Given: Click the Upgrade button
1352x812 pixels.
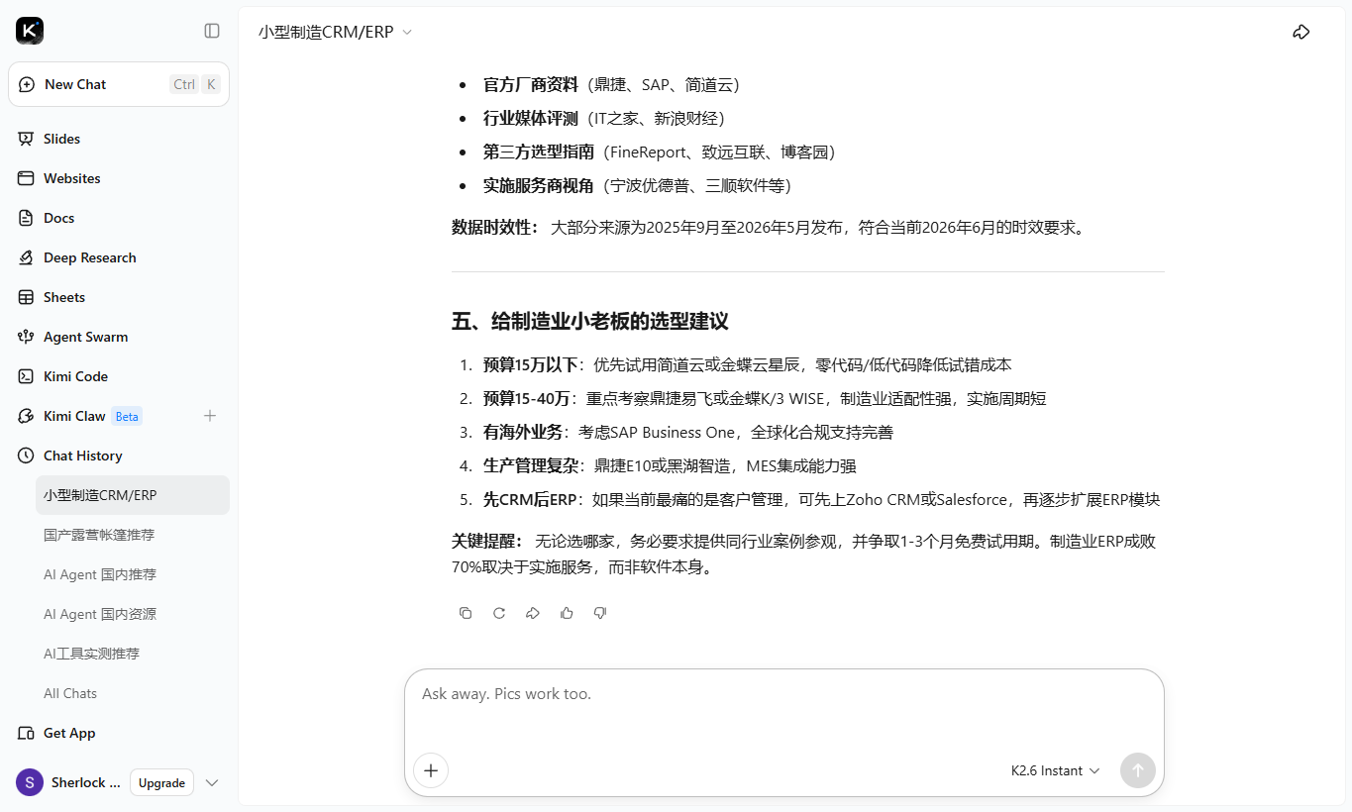Looking at the screenshot, I should [161, 782].
